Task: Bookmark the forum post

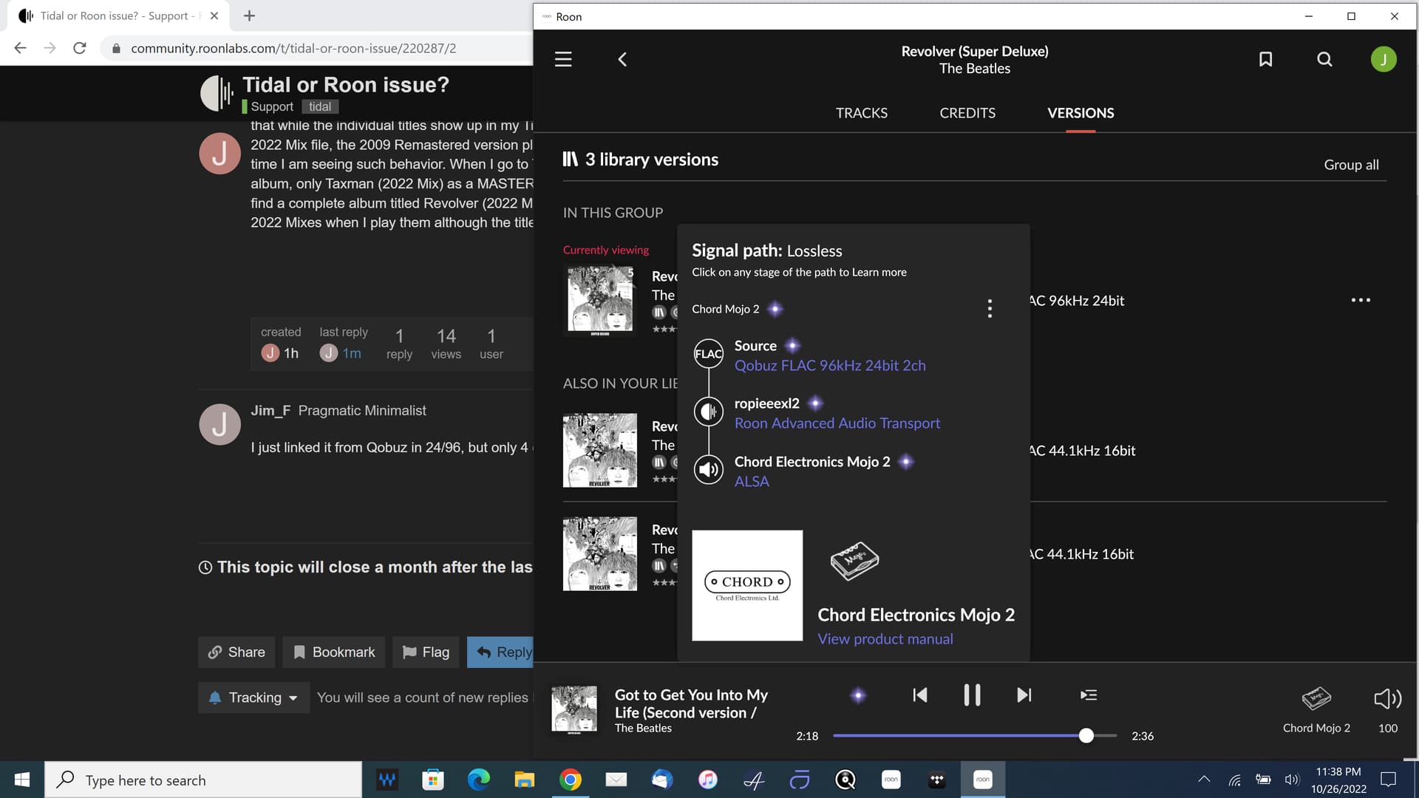Action: pos(334,652)
